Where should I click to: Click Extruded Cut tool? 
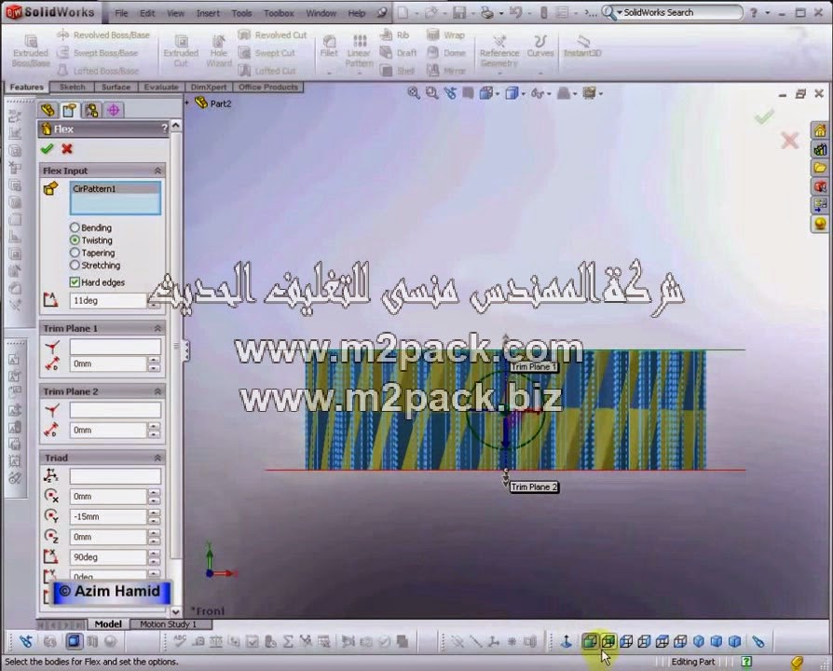point(181,51)
